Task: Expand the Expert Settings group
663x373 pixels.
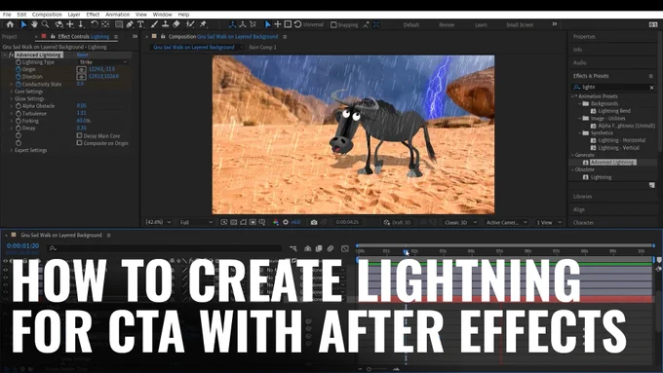Action: point(11,150)
